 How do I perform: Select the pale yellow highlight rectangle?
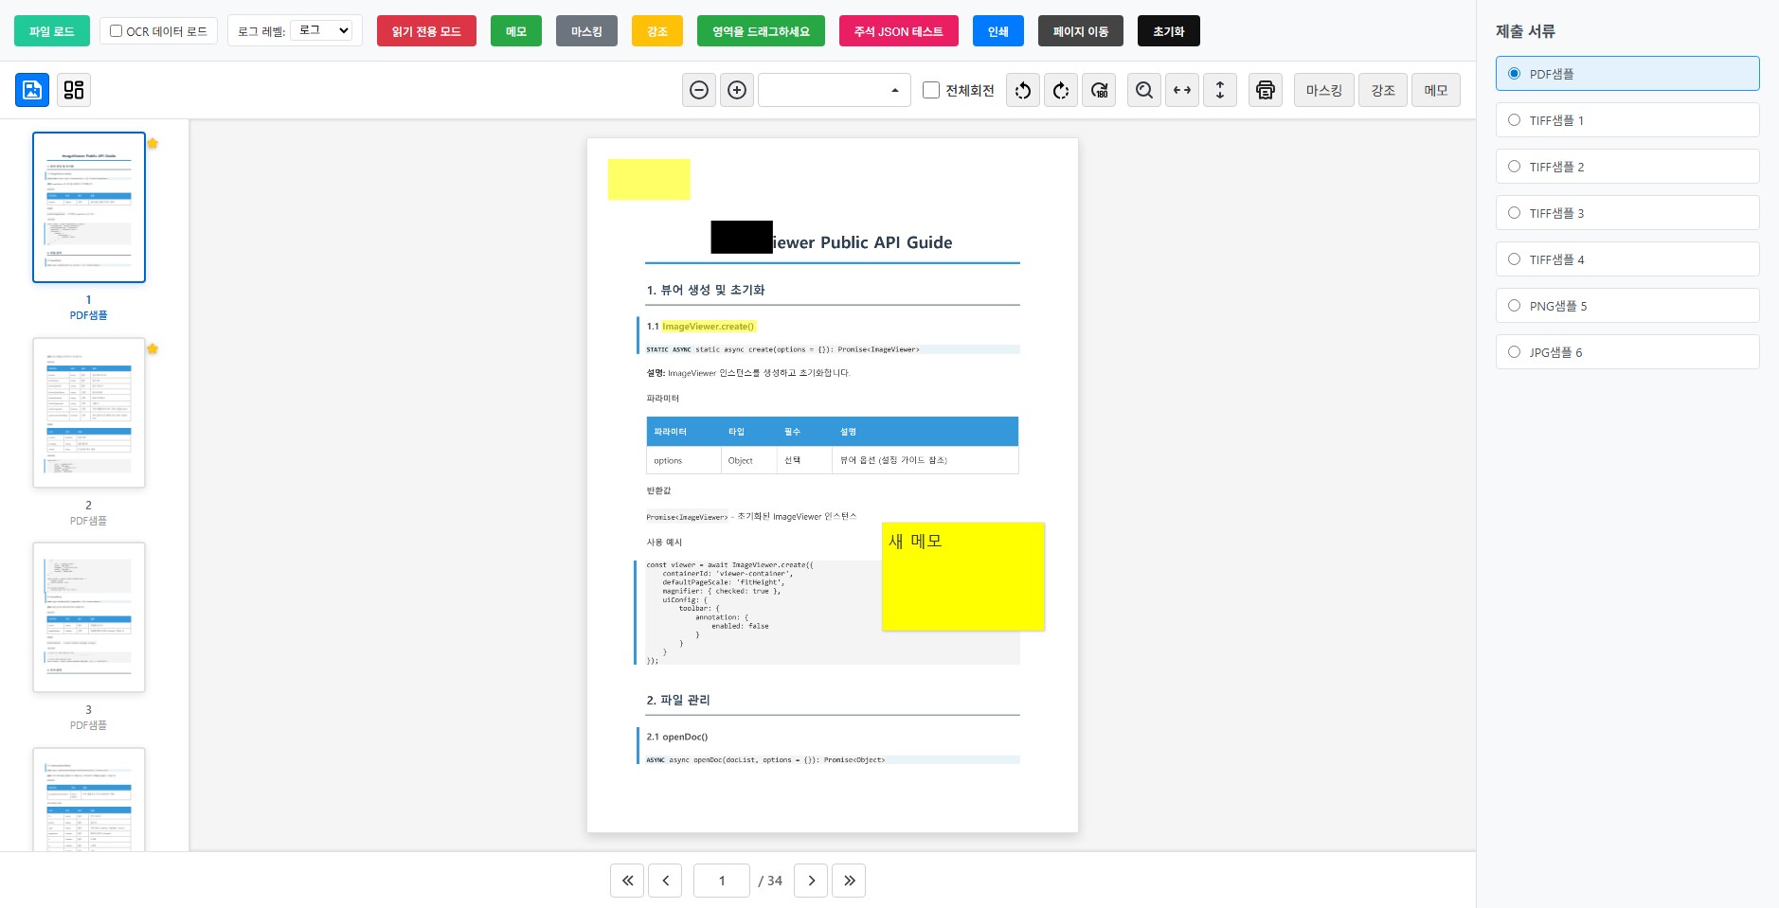tap(649, 179)
